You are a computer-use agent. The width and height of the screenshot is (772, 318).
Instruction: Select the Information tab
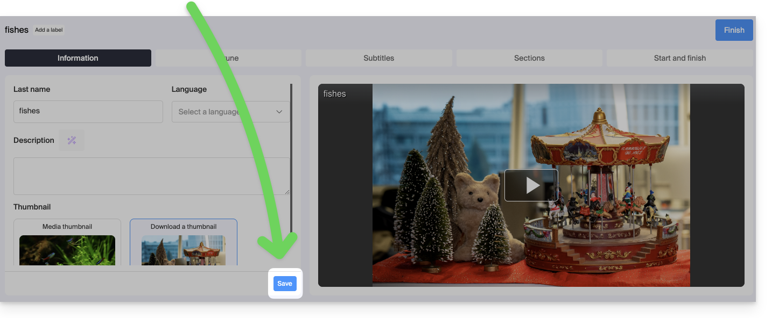click(x=78, y=58)
